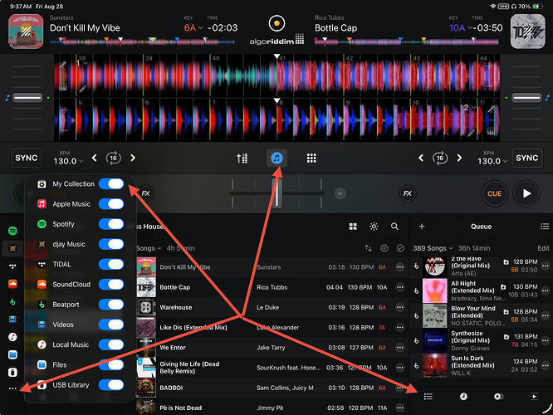Open right deck BPM 130.0 dropdown

click(492, 161)
